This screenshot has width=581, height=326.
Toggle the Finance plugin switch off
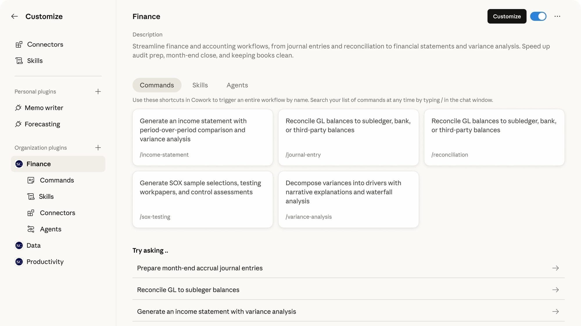tap(538, 17)
